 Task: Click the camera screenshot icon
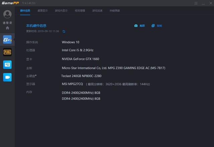(136, 26)
